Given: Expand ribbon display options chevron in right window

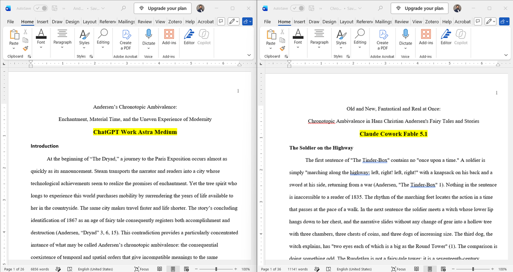Looking at the screenshot, I should [x=506, y=56].
